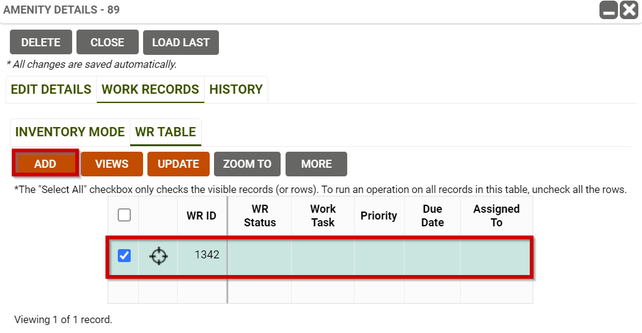Uncheck the checkbox for WR 1342

(124, 255)
